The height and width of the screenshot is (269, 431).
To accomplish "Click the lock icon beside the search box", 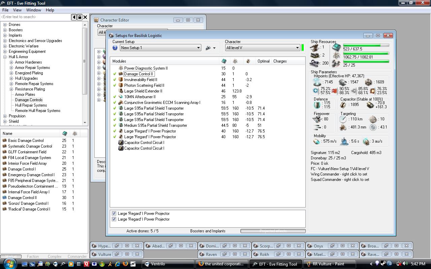I will pos(79,17).
